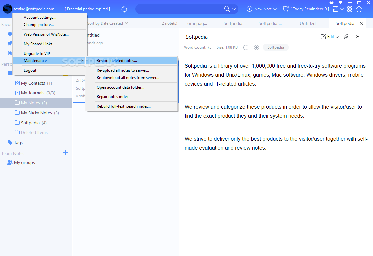
Task: Click the testing@softpedia.com account name
Action: click(x=34, y=9)
